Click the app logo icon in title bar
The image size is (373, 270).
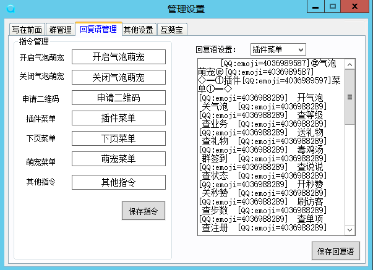point(10,9)
